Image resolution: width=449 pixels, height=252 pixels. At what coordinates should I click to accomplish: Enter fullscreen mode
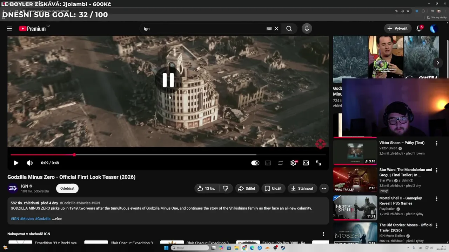click(319, 163)
